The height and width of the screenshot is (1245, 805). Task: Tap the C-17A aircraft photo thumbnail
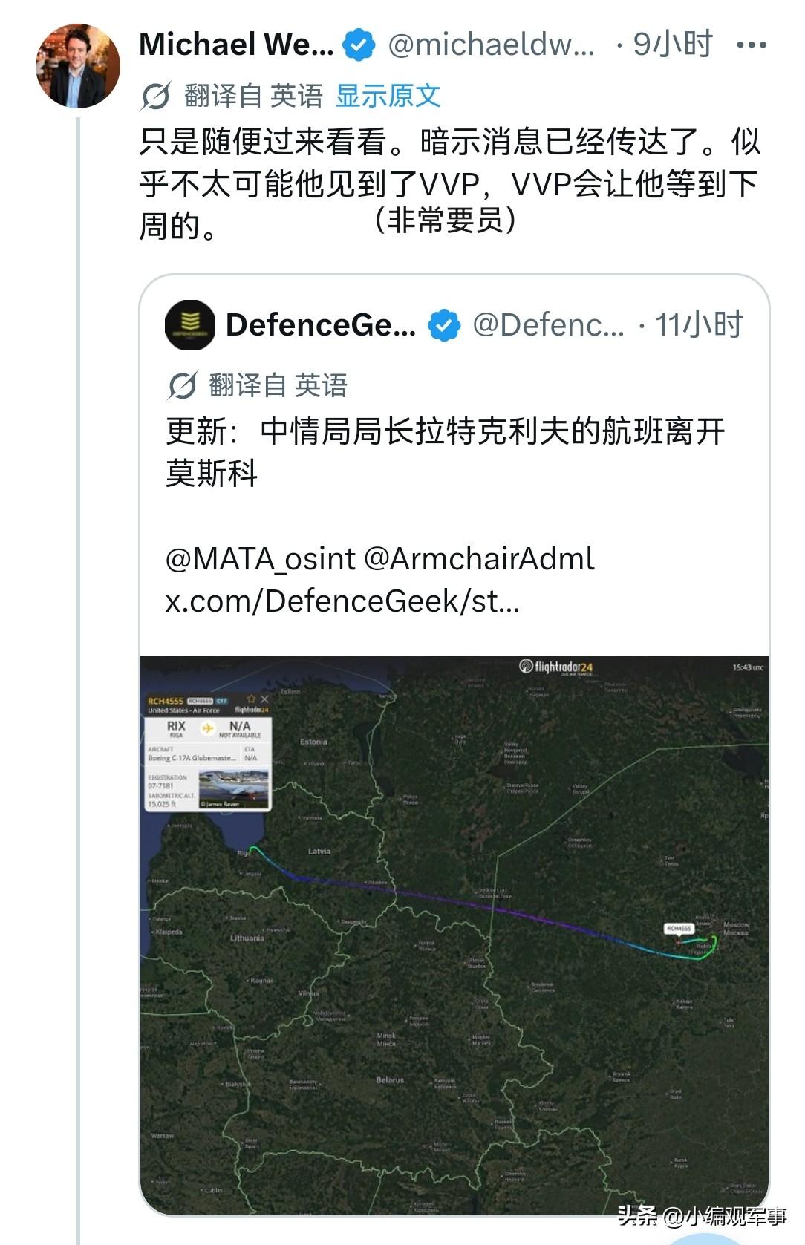[x=233, y=789]
